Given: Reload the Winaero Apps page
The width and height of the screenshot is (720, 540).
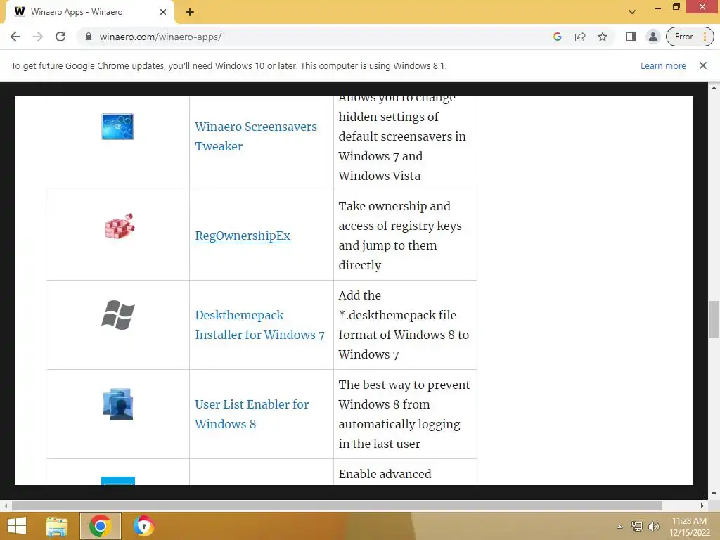Looking at the screenshot, I should [60, 37].
